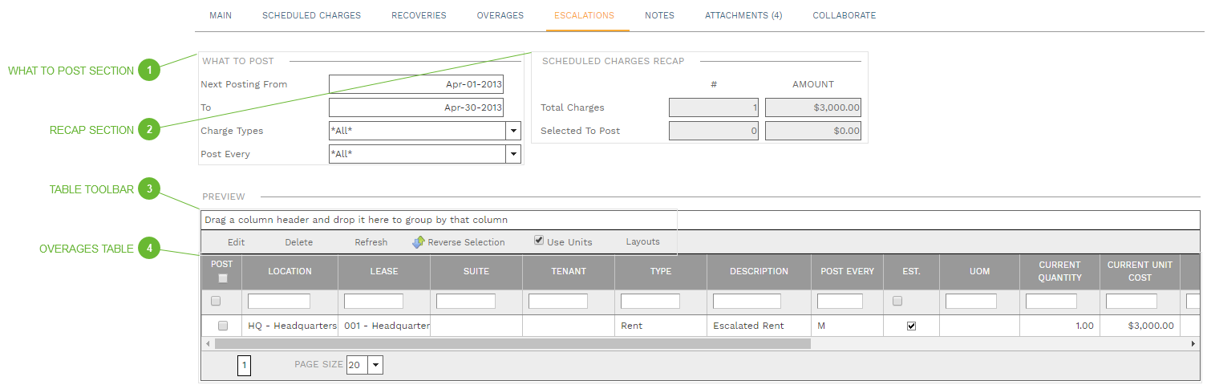The width and height of the screenshot is (1207, 389).
Task: Check Post box for Escalated Rent row
Action: point(223,326)
